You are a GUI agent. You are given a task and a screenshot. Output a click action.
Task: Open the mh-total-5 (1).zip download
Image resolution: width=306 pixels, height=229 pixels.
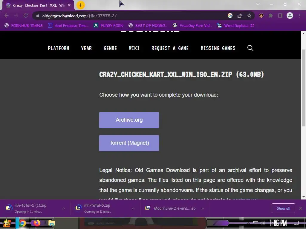[30, 208]
